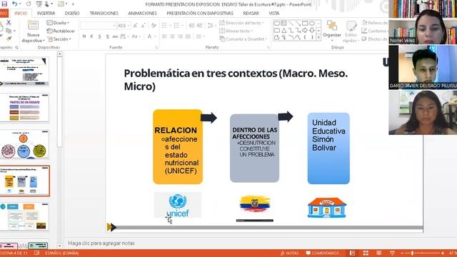Screen dimensions: 457x257
Task: Increase font size with the larger A icon
Action: click(x=135, y=26)
